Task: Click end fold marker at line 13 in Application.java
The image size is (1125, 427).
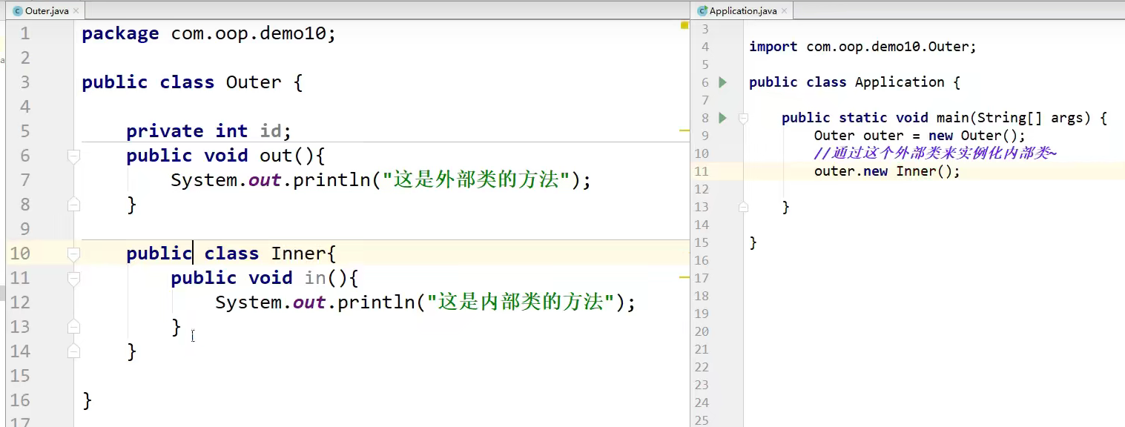Action: click(743, 207)
